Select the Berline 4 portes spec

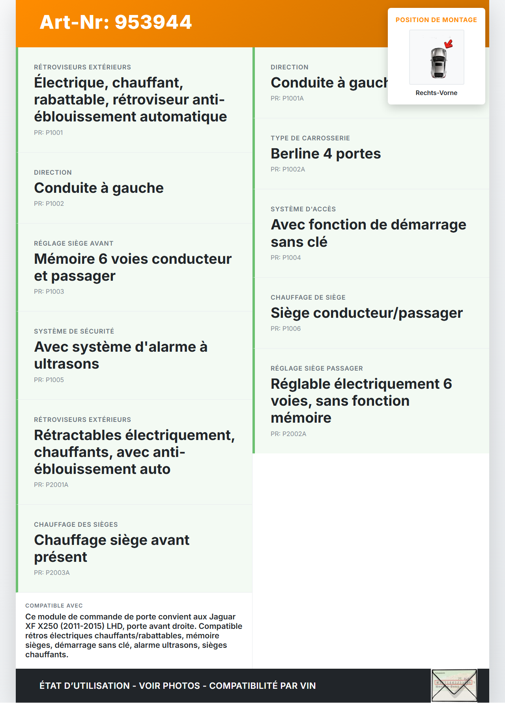tap(325, 154)
